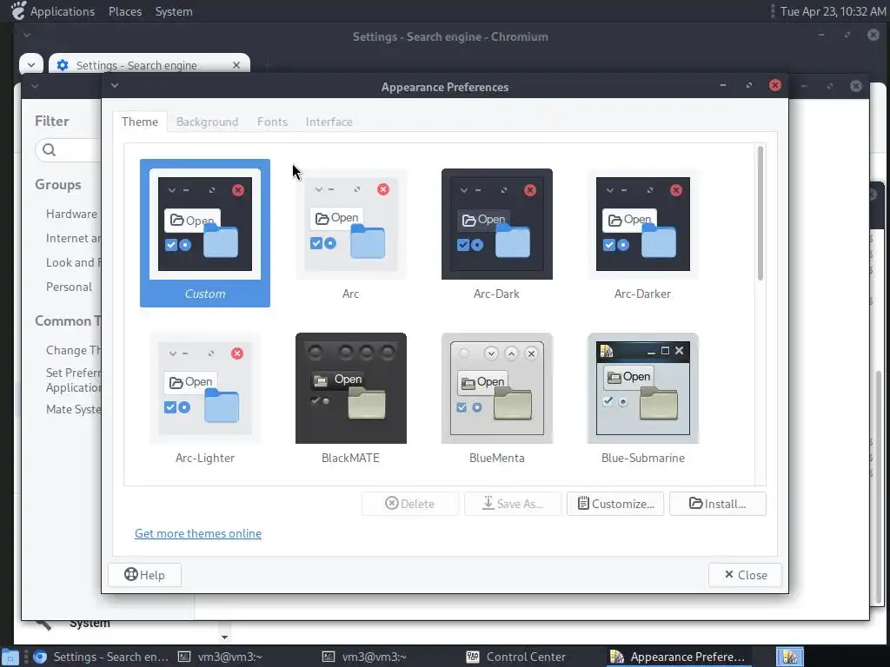Click the new tab plus button in Chromium
This screenshot has width=890, height=667.
click(x=267, y=65)
